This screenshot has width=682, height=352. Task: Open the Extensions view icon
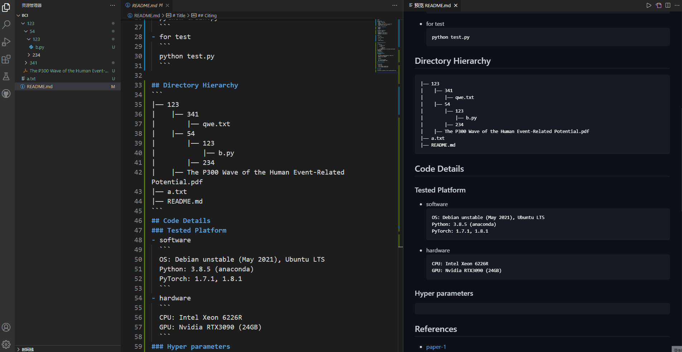click(x=6, y=59)
